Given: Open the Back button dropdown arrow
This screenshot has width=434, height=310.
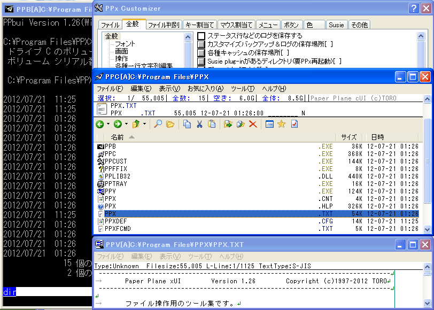Looking at the screenshot, I should coord(108,123).
